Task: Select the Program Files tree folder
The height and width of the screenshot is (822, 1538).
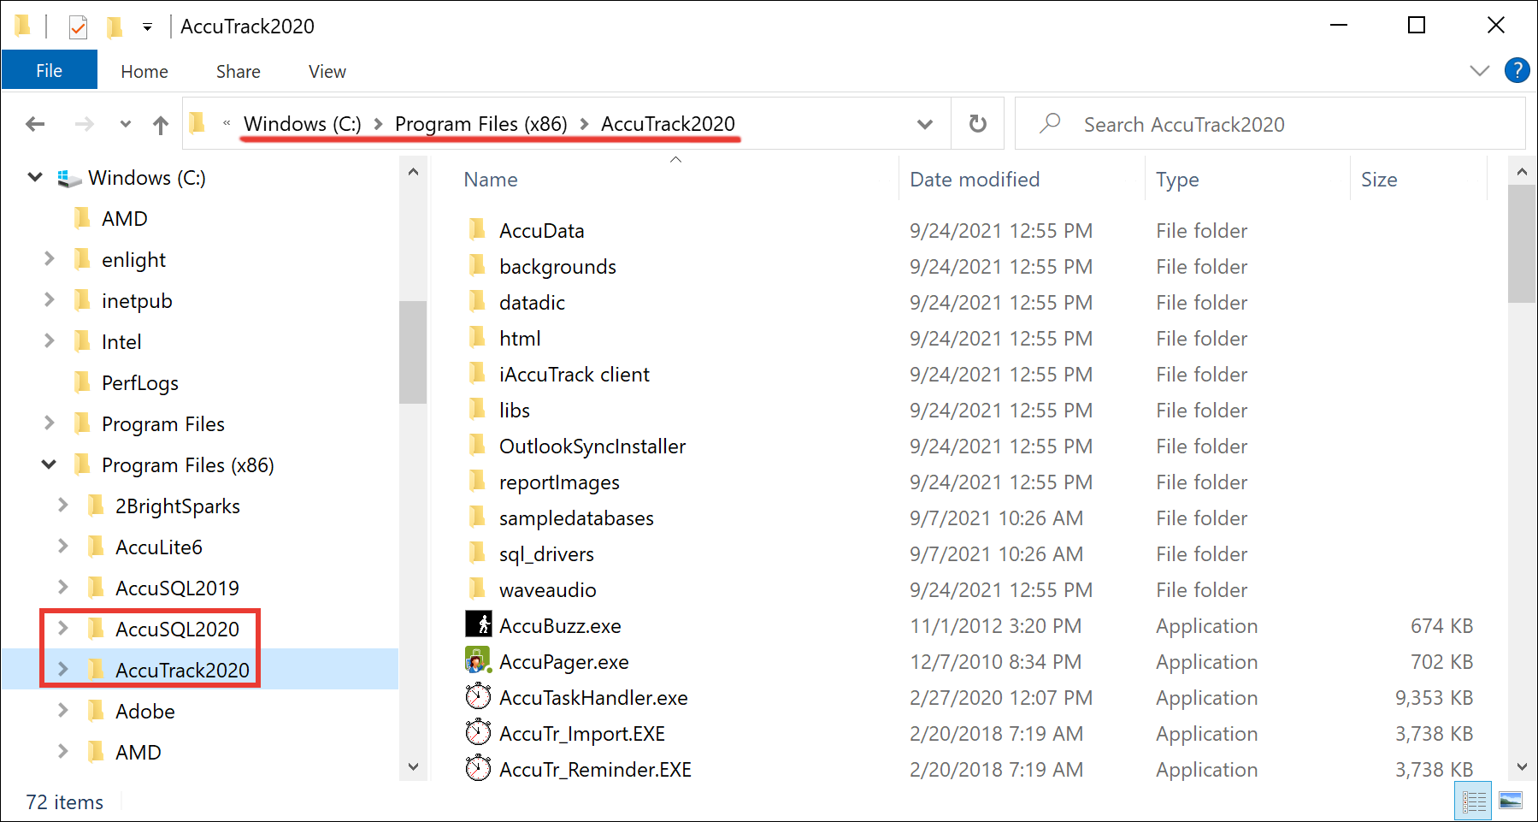Action: pyautogui.click(x=163, y=424)
